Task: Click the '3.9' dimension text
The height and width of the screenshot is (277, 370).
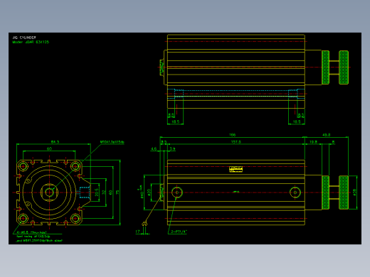Action: (x=172, y=149)
